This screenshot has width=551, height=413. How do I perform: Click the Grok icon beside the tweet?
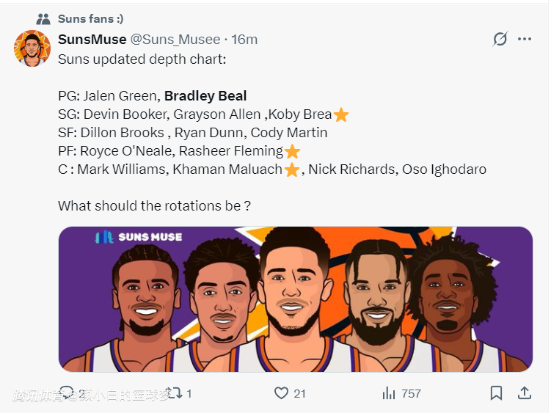(500, 39)
